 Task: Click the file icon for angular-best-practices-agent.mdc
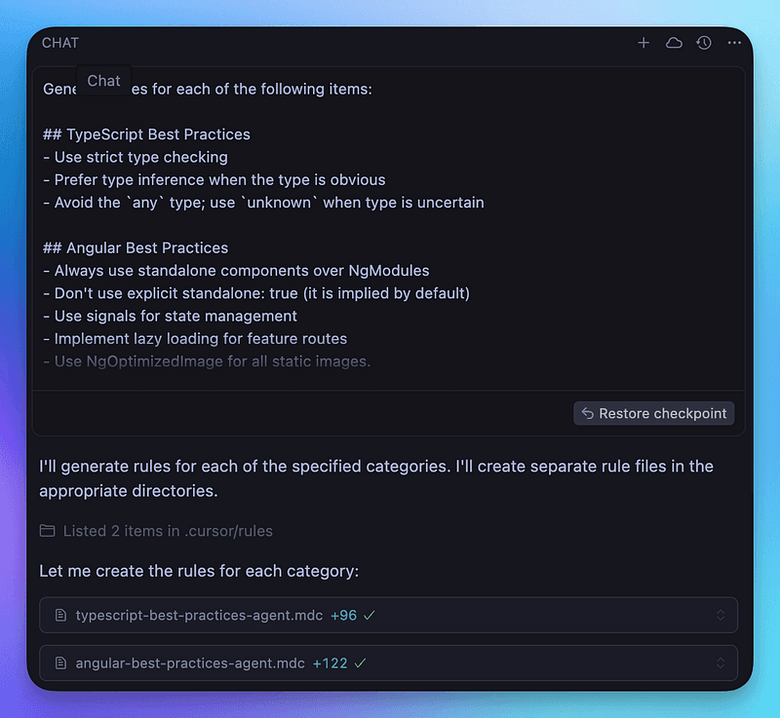(x=61, y=663)
